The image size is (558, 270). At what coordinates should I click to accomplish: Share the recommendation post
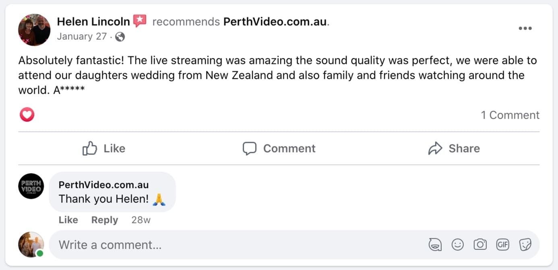tap(454, 149)
